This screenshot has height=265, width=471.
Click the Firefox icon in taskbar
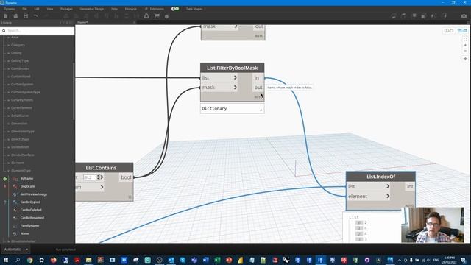pyautogui.click(x=54, y=260)
